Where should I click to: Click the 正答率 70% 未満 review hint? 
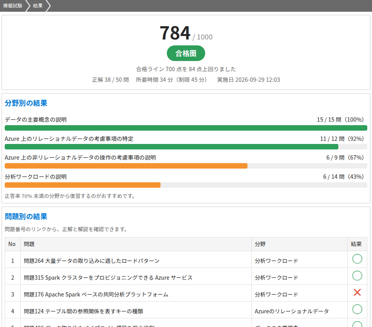(70, 196)
